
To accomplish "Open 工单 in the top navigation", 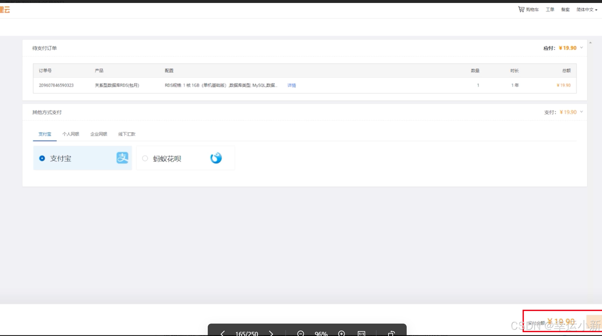I will (x=550, y=9).
